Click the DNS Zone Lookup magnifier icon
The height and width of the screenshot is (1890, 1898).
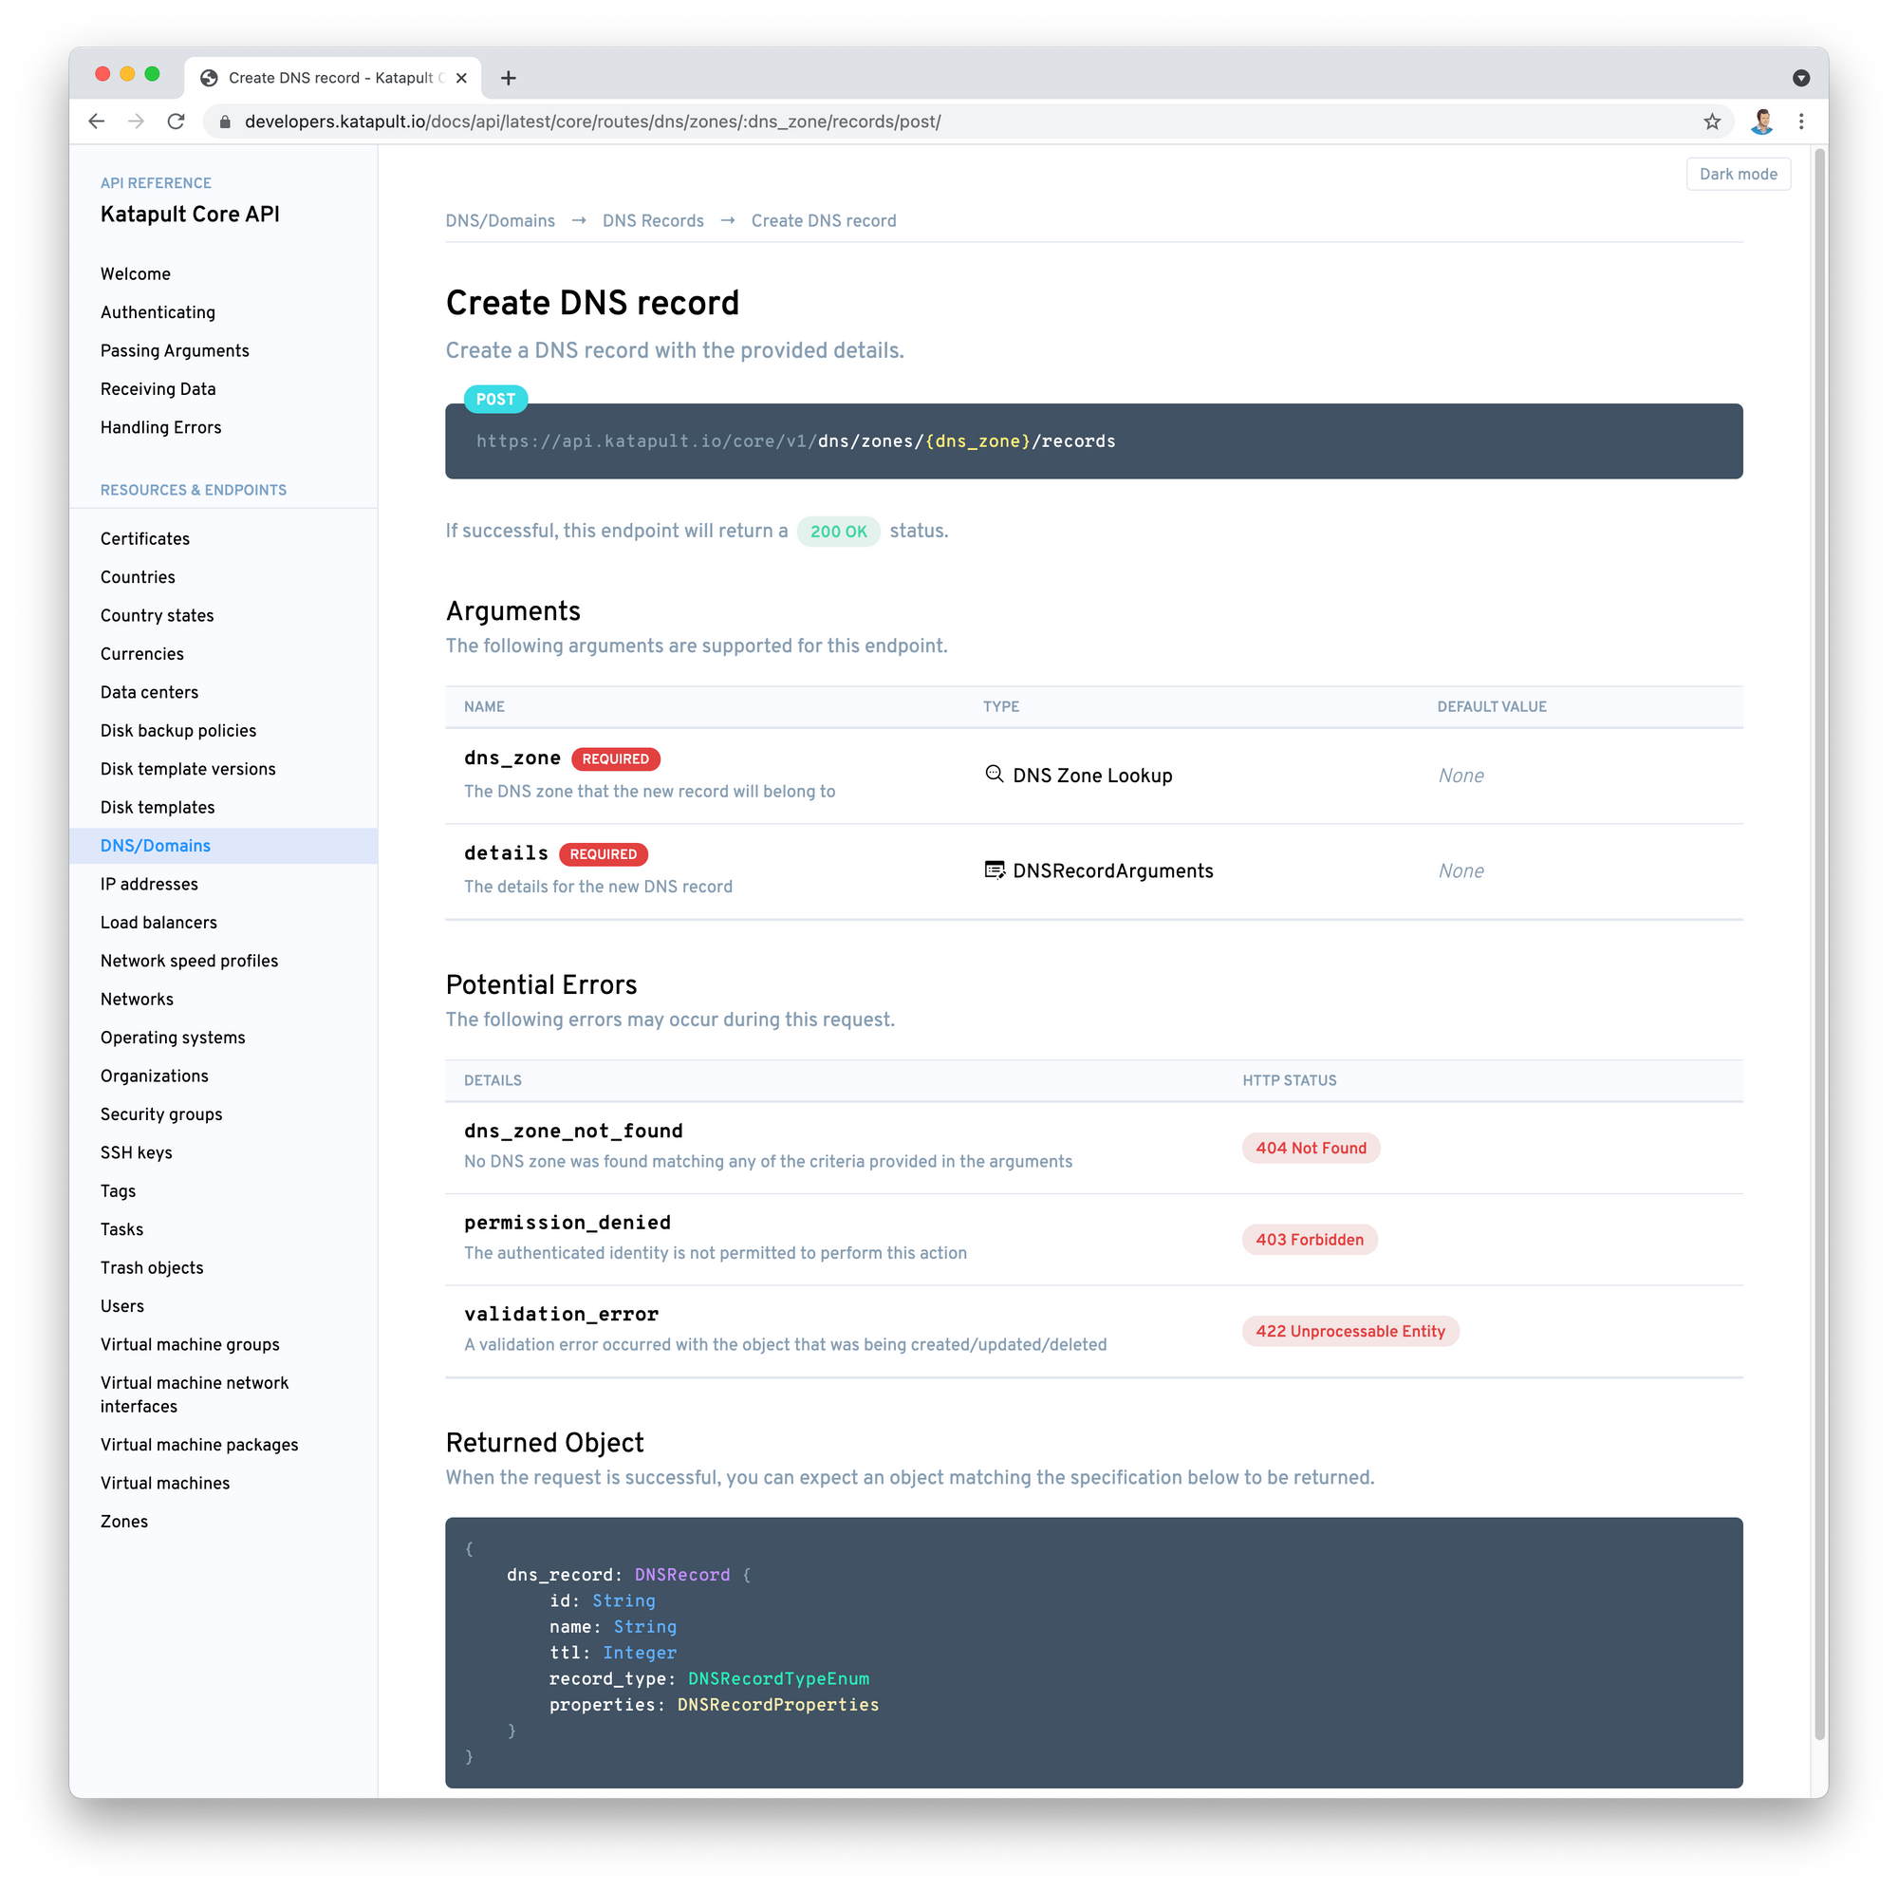[x=995, y=775]
